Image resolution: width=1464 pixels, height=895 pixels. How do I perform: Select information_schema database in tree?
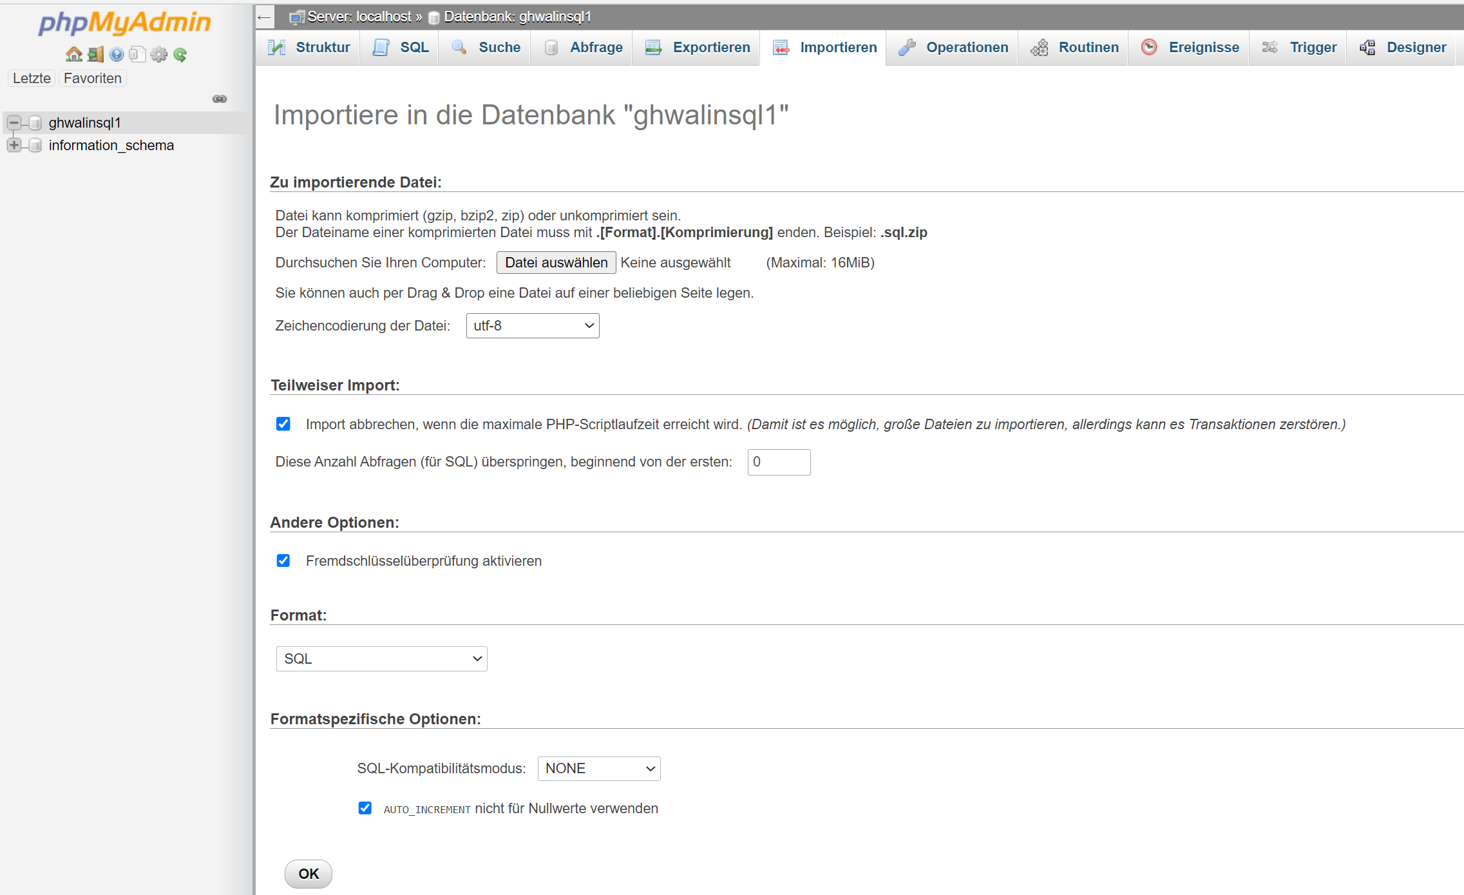pos(111,145)
